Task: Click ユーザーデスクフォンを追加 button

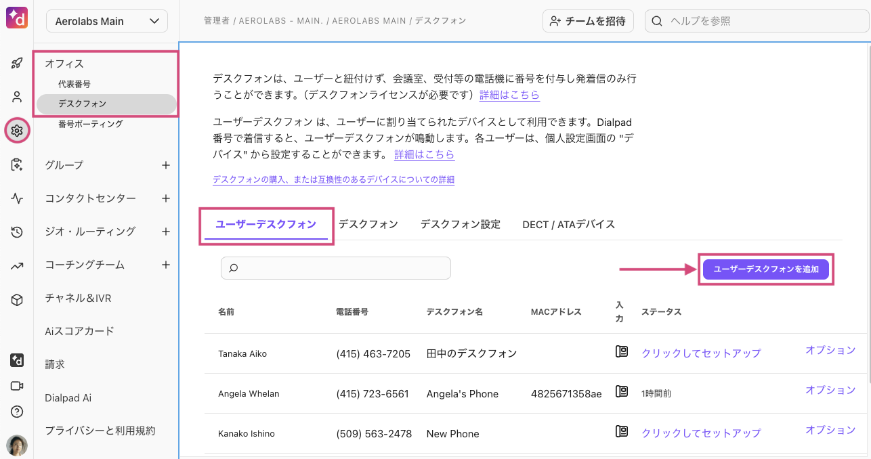Action: pyautogui.click(x=766, y=269)
